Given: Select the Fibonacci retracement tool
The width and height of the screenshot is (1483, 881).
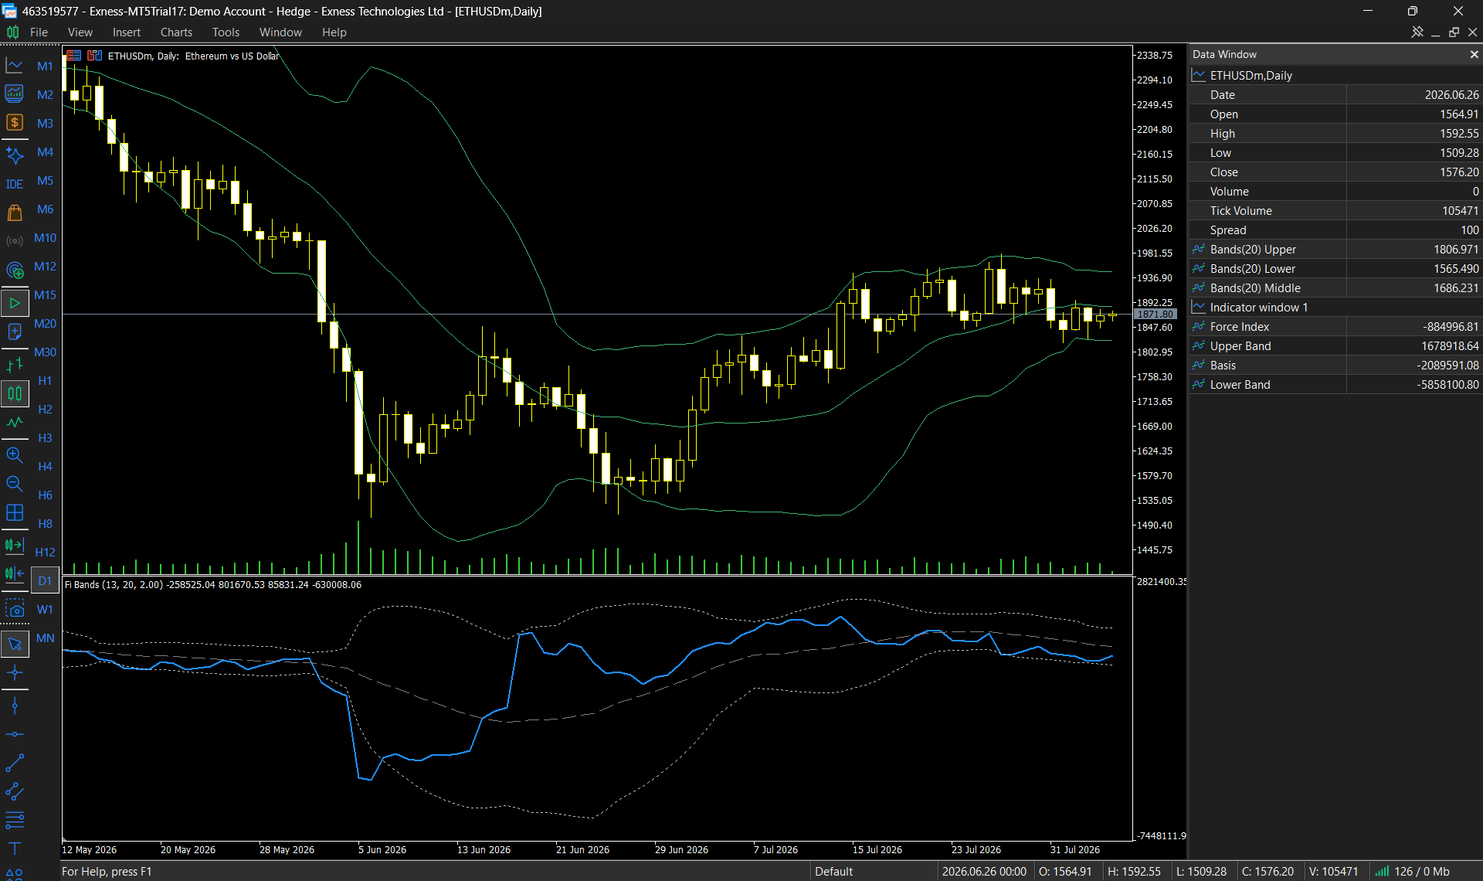Looking at the screenshot, I should point(15,820).
